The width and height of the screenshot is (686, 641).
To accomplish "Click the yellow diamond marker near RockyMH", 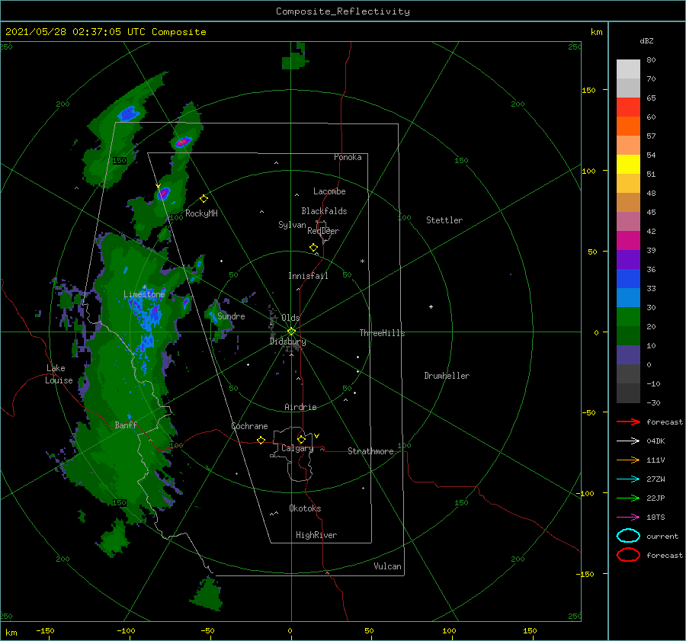I will 204,199.
